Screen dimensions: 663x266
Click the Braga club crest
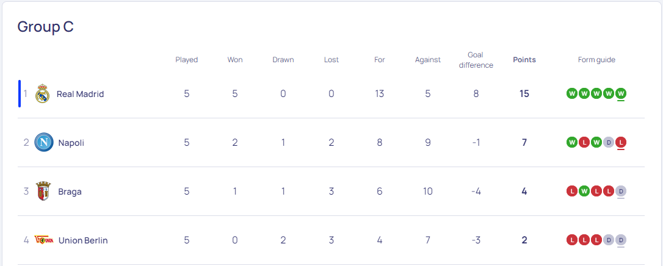pos(43,192)
